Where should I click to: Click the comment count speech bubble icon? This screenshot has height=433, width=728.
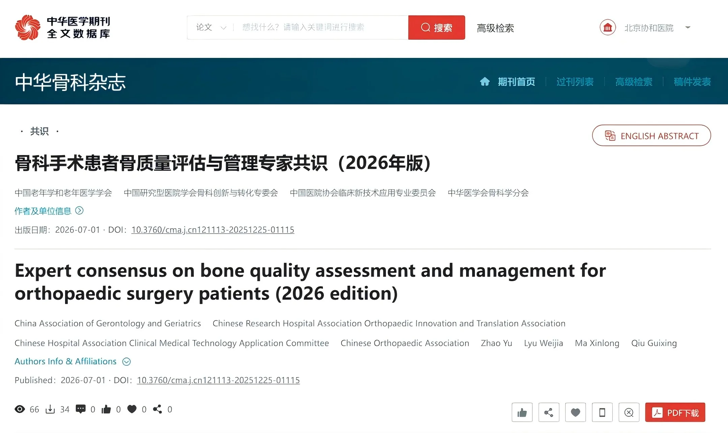(x=81, y=409)
